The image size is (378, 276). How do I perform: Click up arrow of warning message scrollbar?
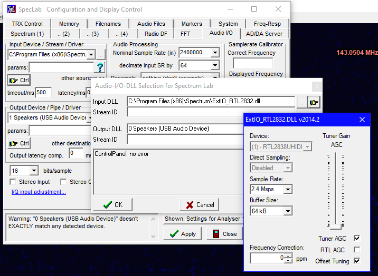(x=153, y=219)
